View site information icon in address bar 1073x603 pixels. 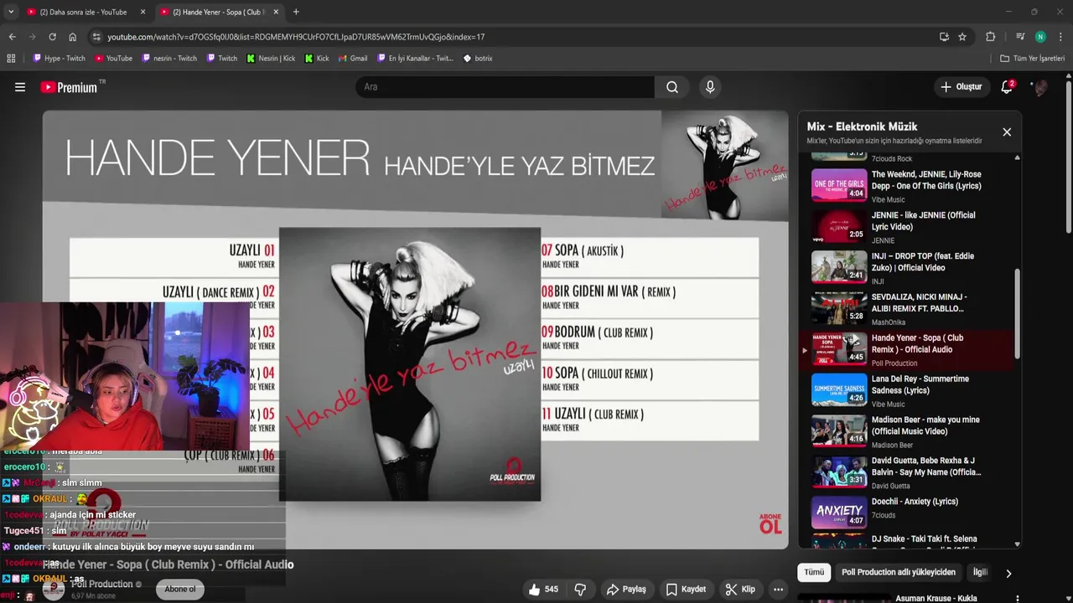(x=96, y=37)
